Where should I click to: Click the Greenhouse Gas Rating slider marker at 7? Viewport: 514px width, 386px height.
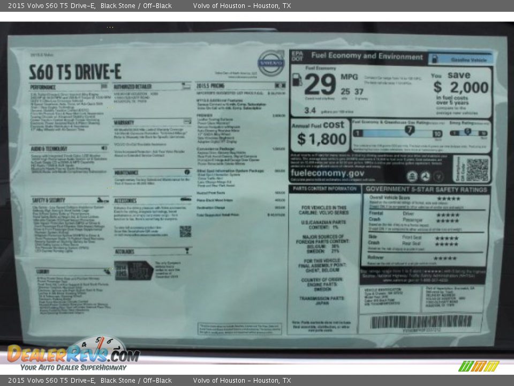pos(410,129)
